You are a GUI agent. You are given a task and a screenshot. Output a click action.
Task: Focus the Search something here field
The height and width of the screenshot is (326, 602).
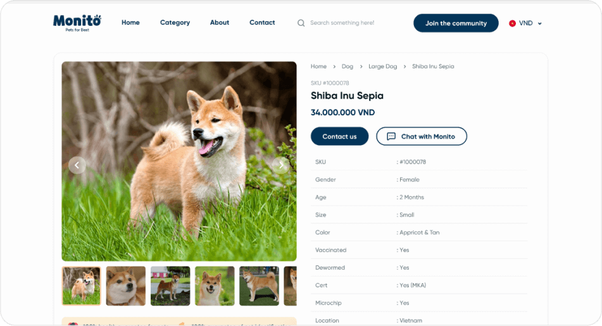pos(342,23)
